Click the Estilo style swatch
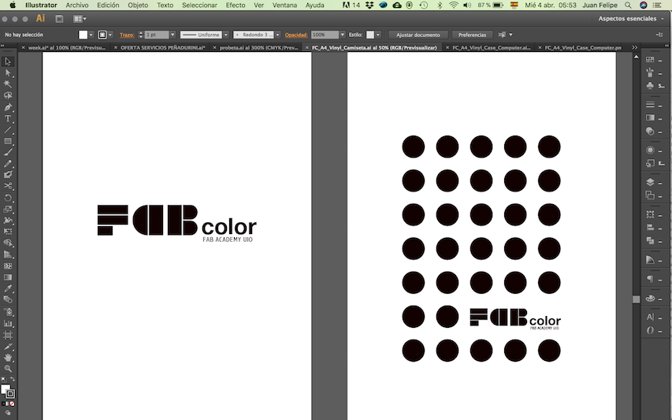672x420 pixels. point(370,35)
